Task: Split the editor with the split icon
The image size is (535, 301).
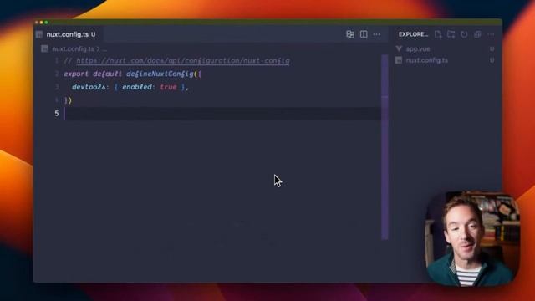Action: tap(364, 34)
